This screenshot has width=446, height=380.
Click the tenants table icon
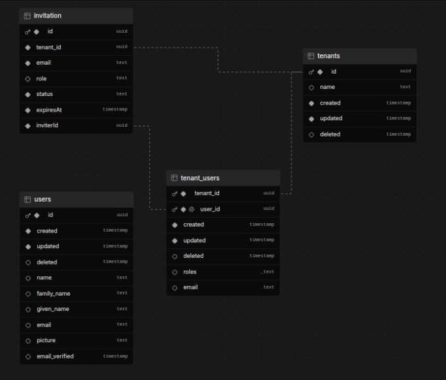[311, 56]
